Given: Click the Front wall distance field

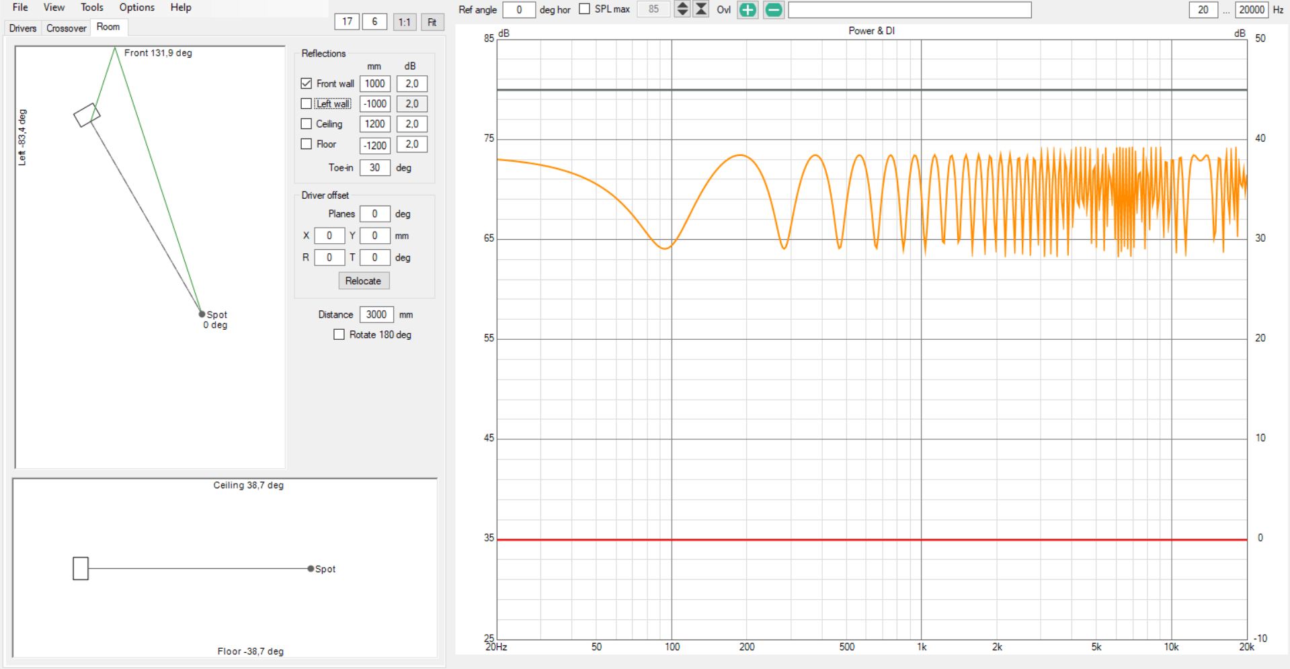Looking at the screenshot, I should tap(375, 83).
